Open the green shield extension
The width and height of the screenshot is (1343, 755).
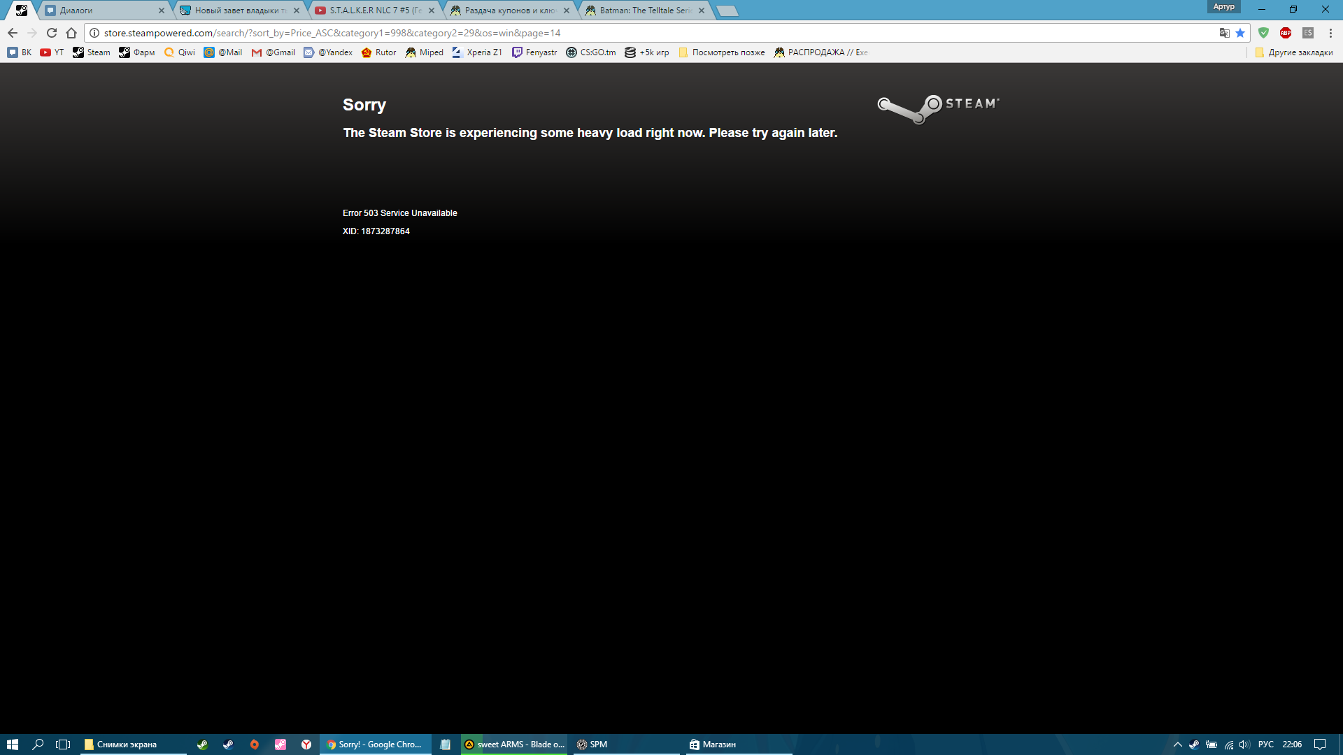[x=1263, y=33]
